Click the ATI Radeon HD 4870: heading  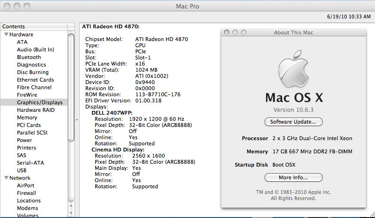pos(111,26)
